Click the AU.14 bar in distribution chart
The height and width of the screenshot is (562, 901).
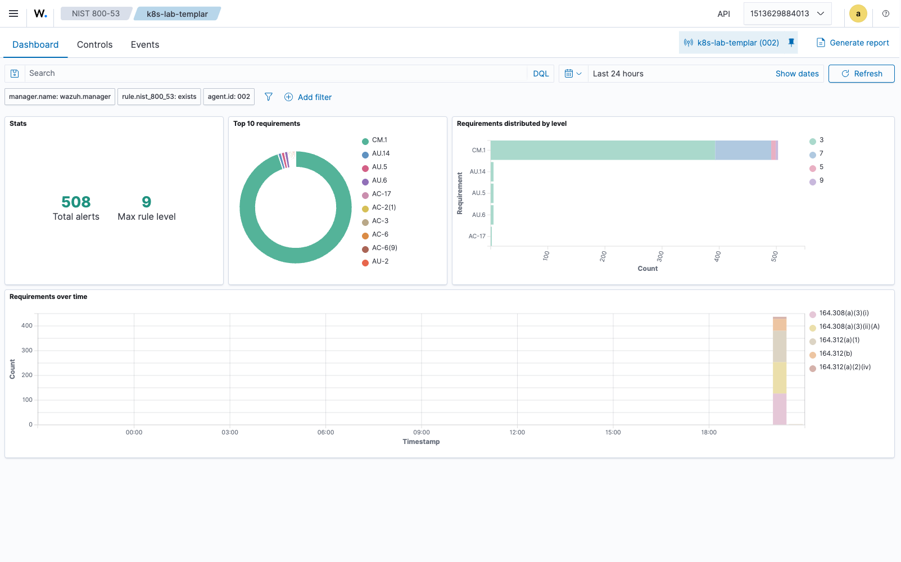point(492,172)
